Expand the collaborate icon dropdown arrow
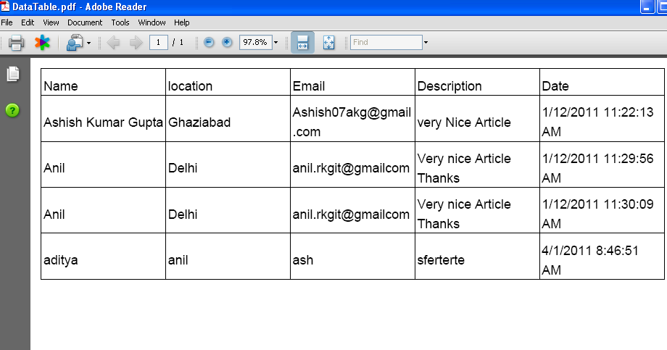 tap(88, 43)
